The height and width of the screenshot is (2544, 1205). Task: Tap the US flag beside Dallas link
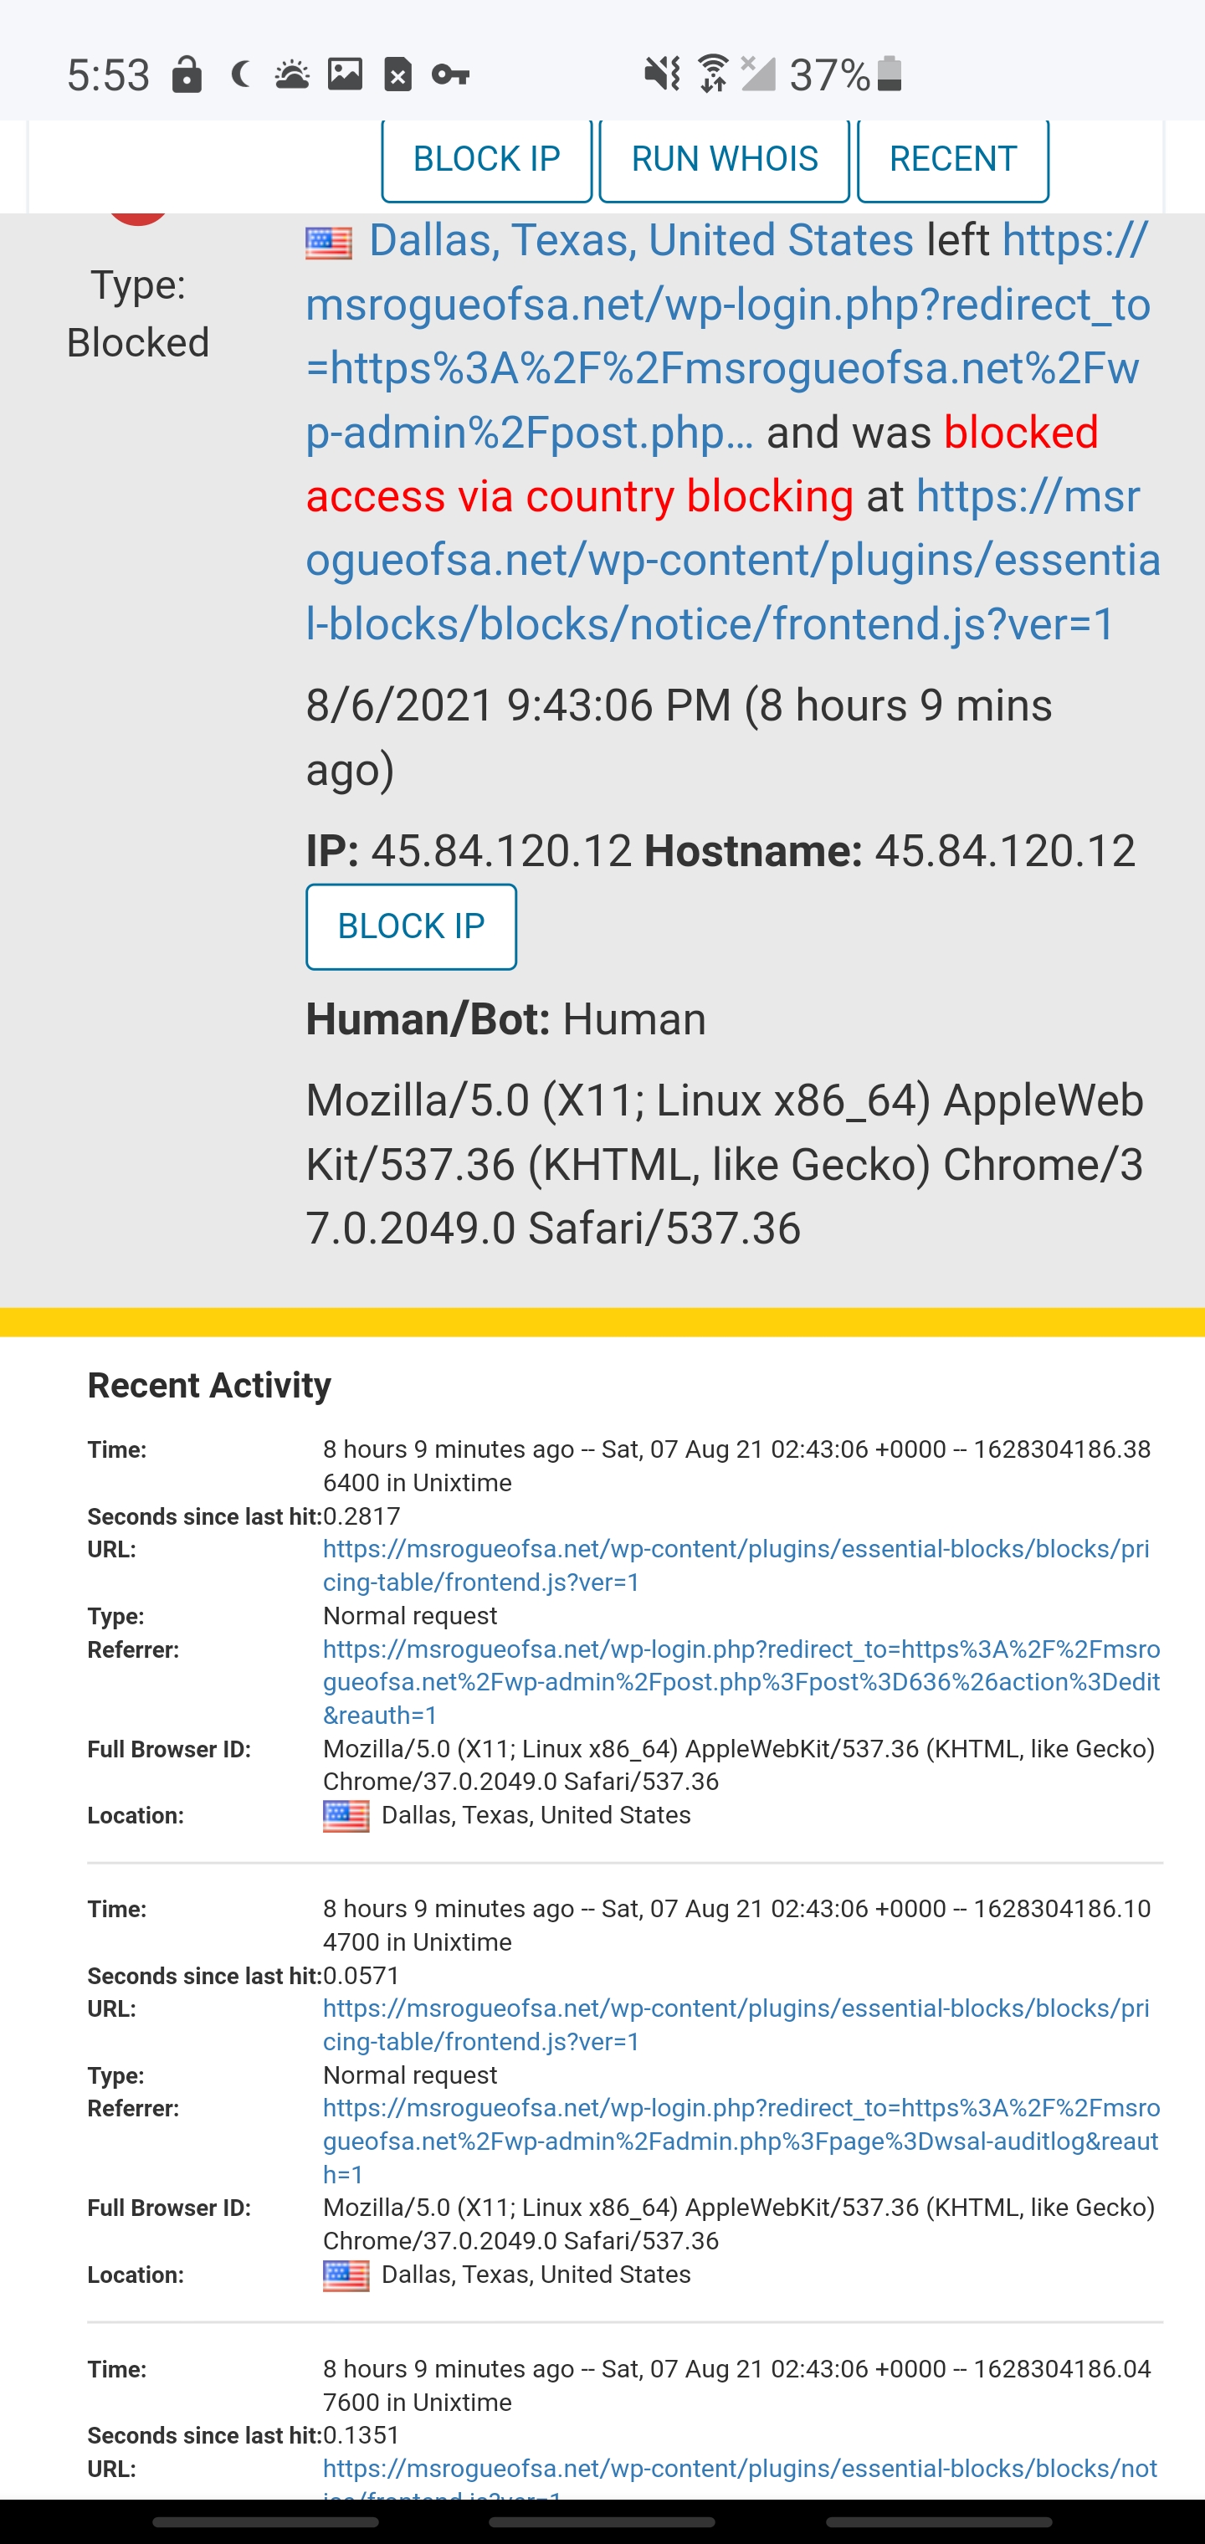(329, 243)
